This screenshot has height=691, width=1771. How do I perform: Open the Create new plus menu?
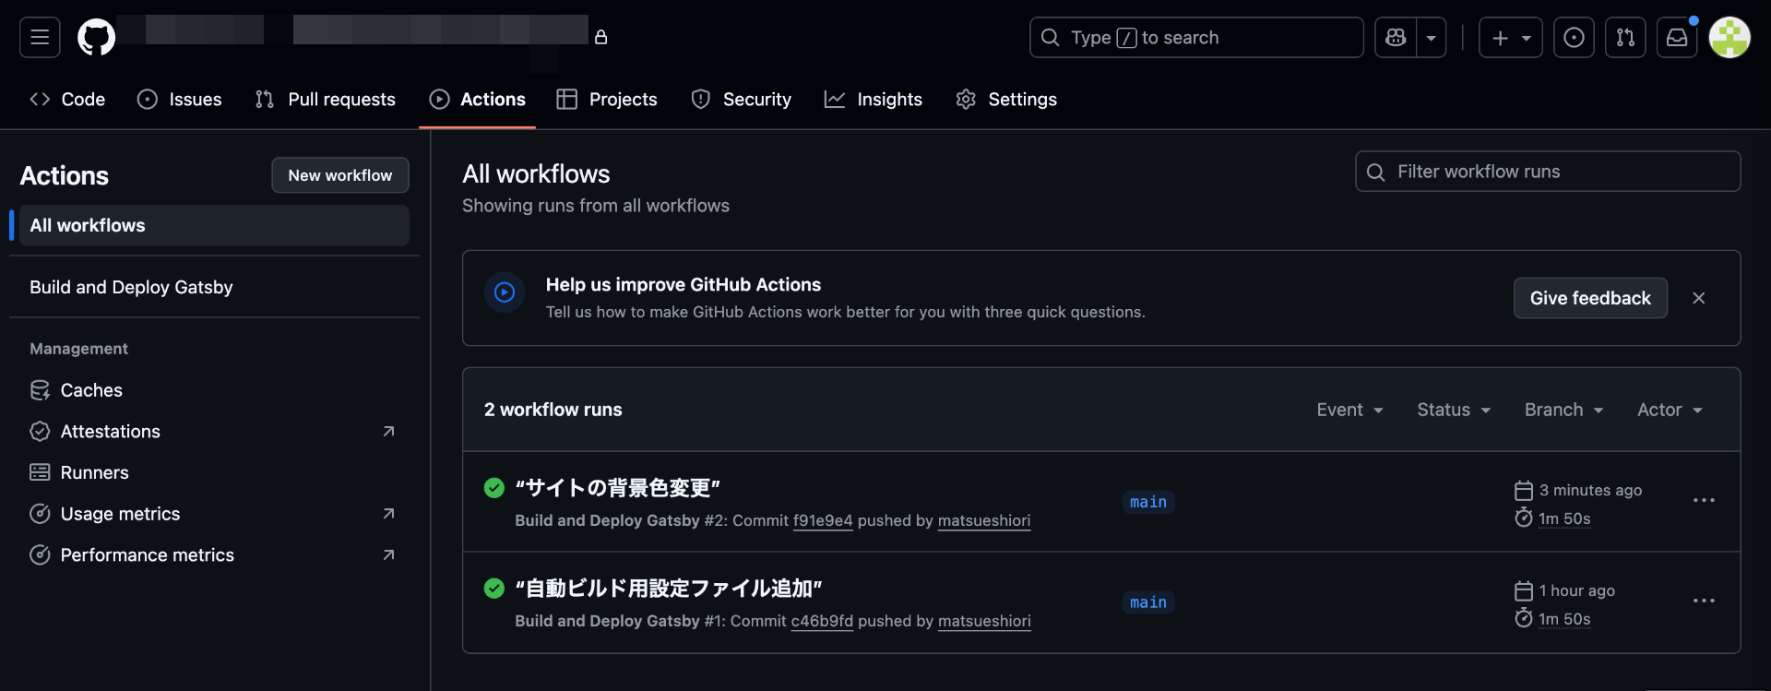point(1511,38)
